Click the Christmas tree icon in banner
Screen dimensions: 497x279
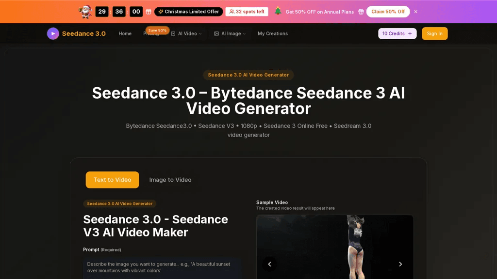(x=278, y=11)
